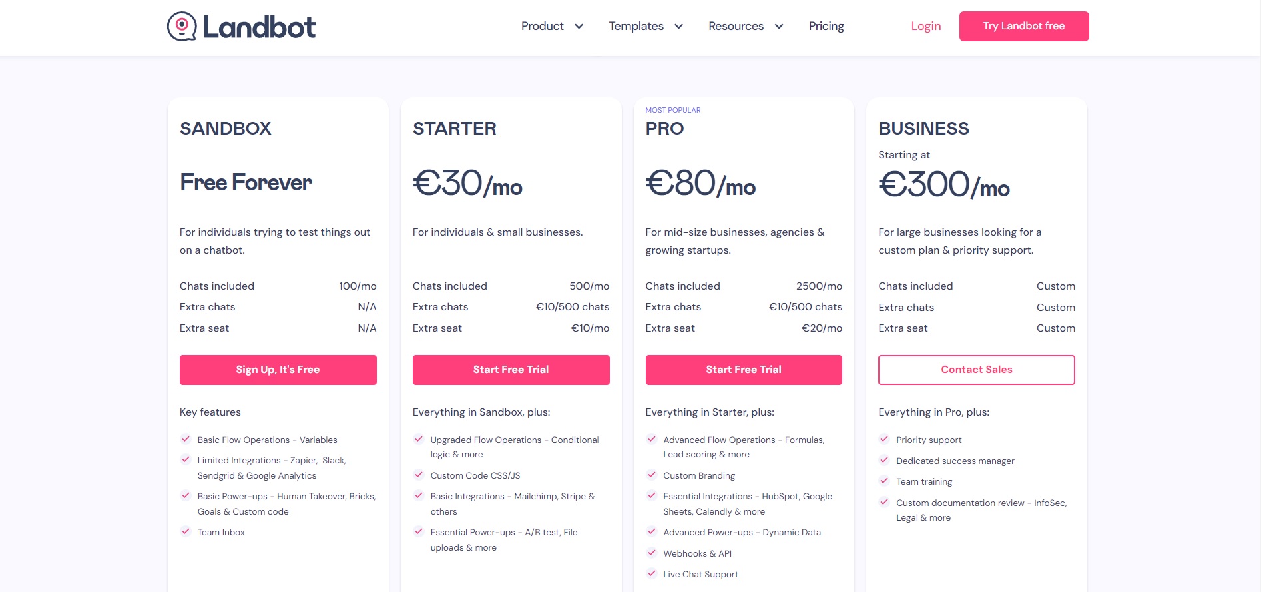
Task: Click the checkmark next to Custom Code CSS/JS
Action: (x=419, y=475)
